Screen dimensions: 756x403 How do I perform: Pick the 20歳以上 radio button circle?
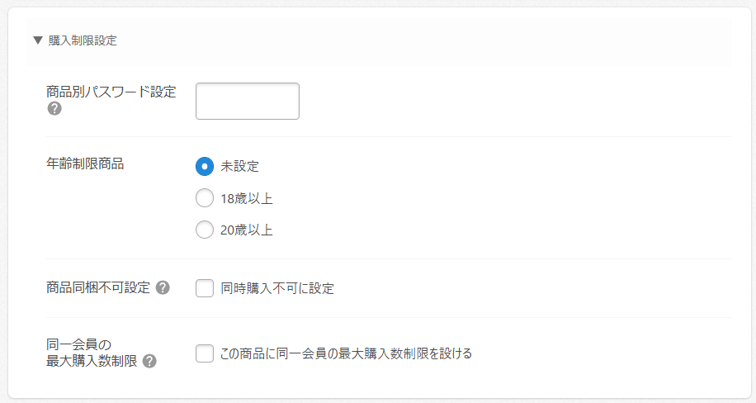point(205,230)
